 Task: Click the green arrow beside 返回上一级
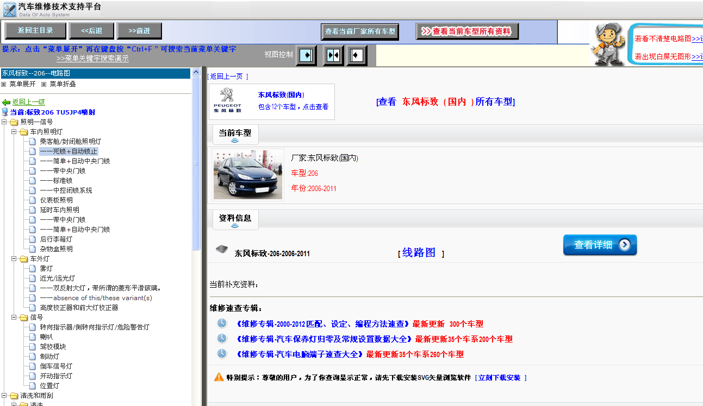pyautogui.click(x=6, y=102)
